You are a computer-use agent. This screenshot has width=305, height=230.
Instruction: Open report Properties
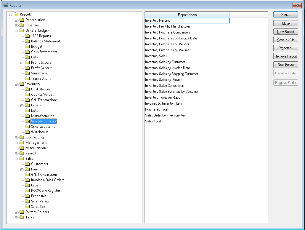[285, 48]
